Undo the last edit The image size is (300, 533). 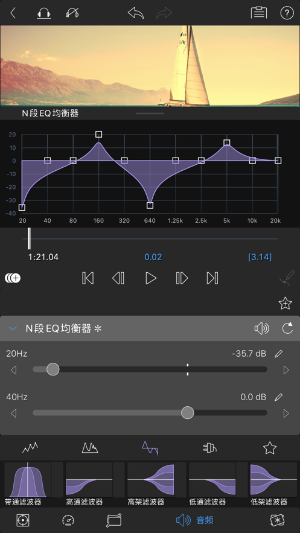136,13
